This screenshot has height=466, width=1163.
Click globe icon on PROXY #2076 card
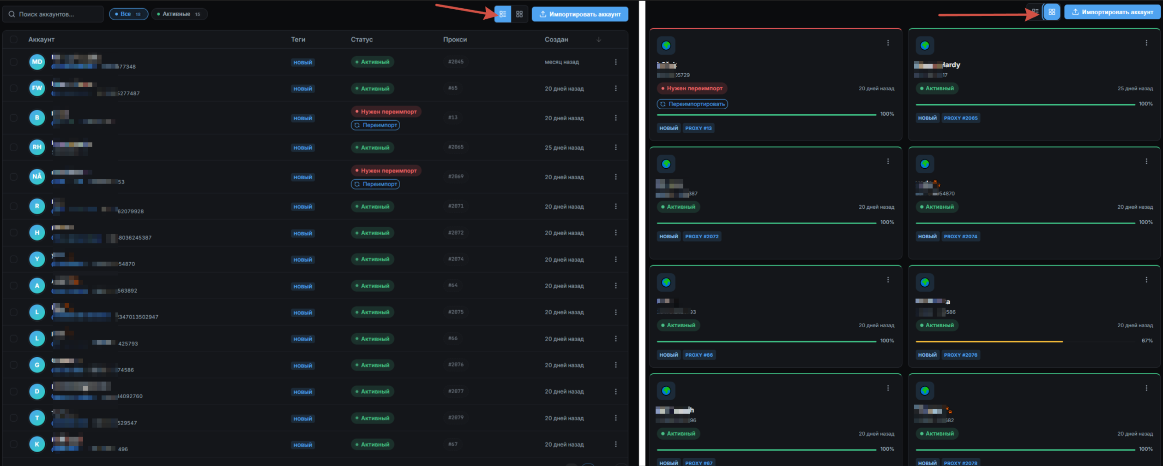pyautogui.click(x=924, y=282)
